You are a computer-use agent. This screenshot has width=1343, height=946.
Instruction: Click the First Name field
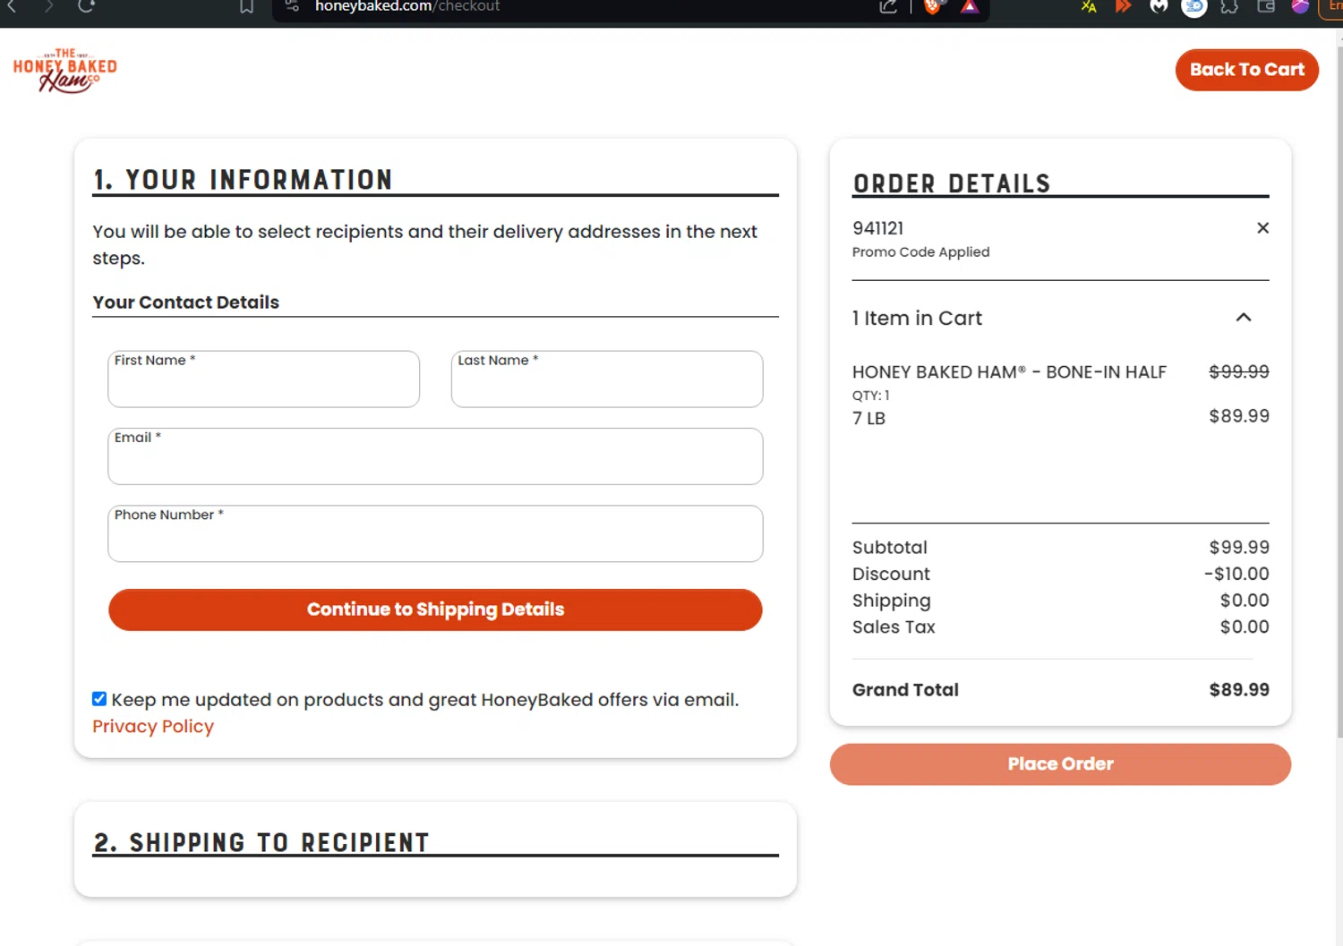[x=263, y=379]
